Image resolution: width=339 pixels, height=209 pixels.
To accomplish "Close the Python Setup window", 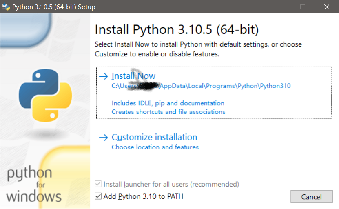I will pyautogui.click(x=327, y=7).
